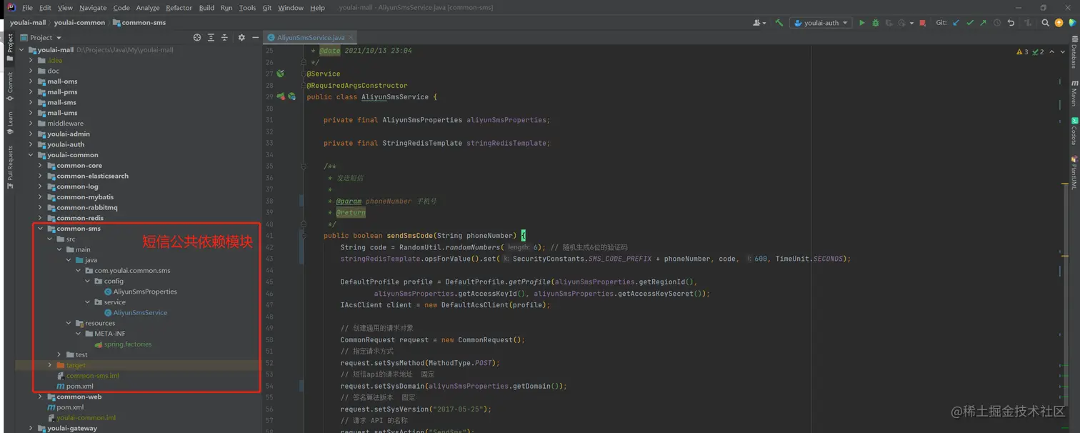Open Project panel gear settings
The width and height of the screenshot is (1080, 433).
(x=241, y=37)
